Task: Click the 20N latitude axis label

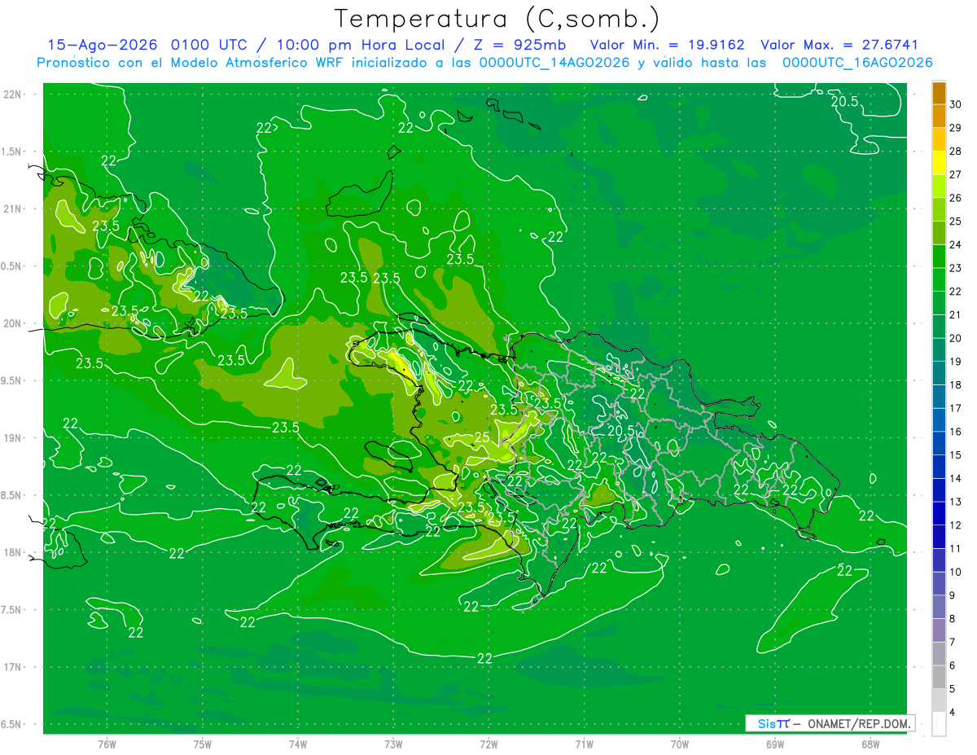Action: click(14, 323)
